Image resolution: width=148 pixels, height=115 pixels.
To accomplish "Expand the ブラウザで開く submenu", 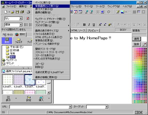I will point(51,26).
